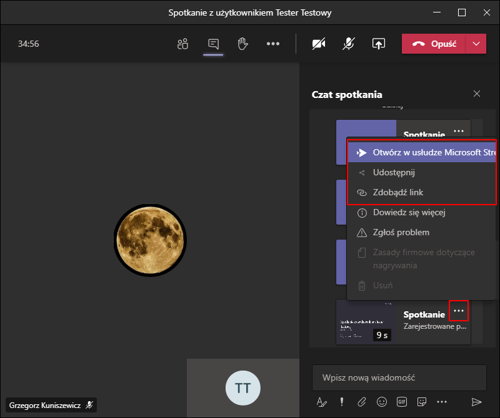The width and height of the screenshot is (500, 418).
Task: Open more options on the top recording card
Action: tap(459, 131)
